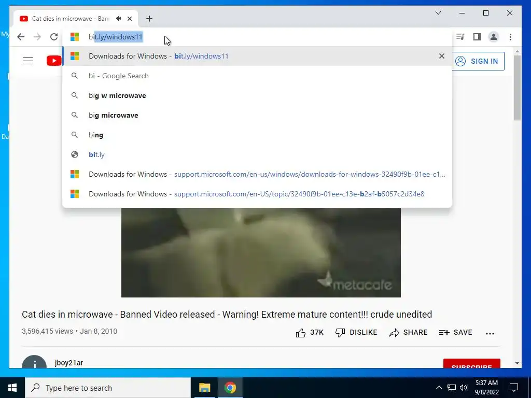Click the scrollbar down arrow
This screenshot has width=531, height=398.
coord(517,363)
